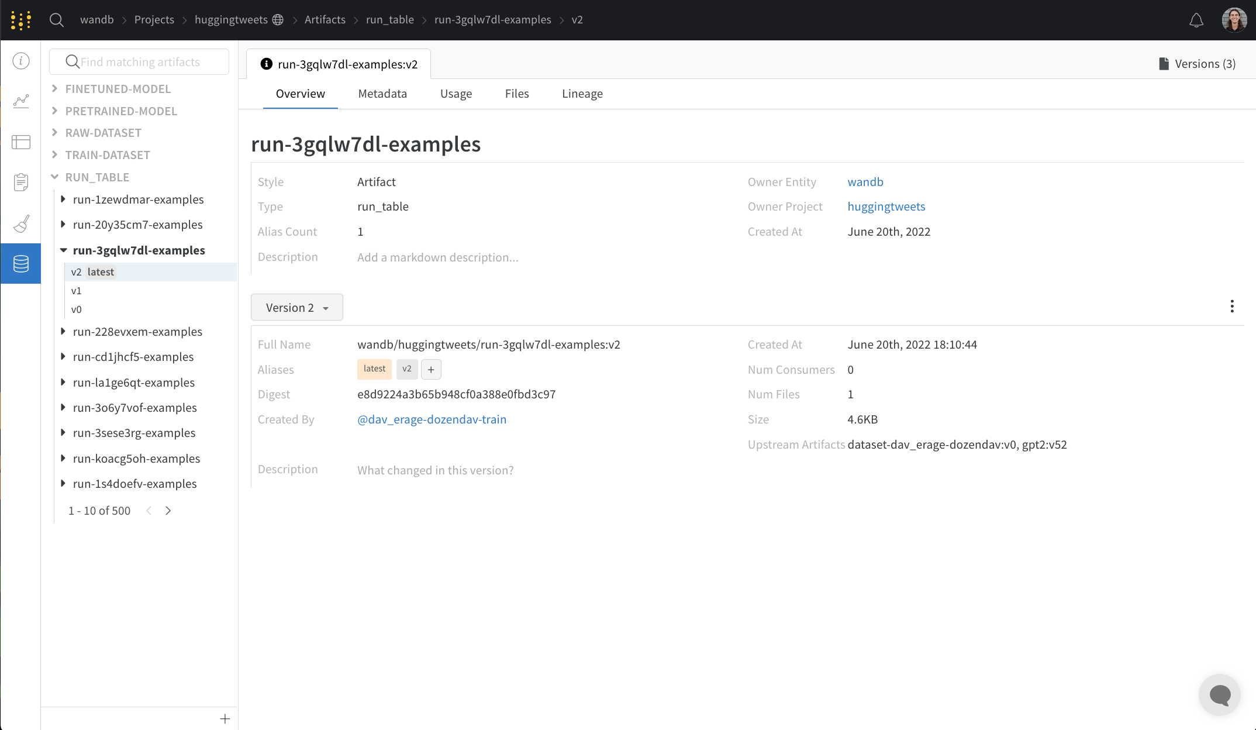Open the sweeps broom sidebar icon

pos(21,223)
